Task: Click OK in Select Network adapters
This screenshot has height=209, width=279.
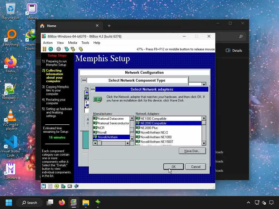Action: click(174, 167)
